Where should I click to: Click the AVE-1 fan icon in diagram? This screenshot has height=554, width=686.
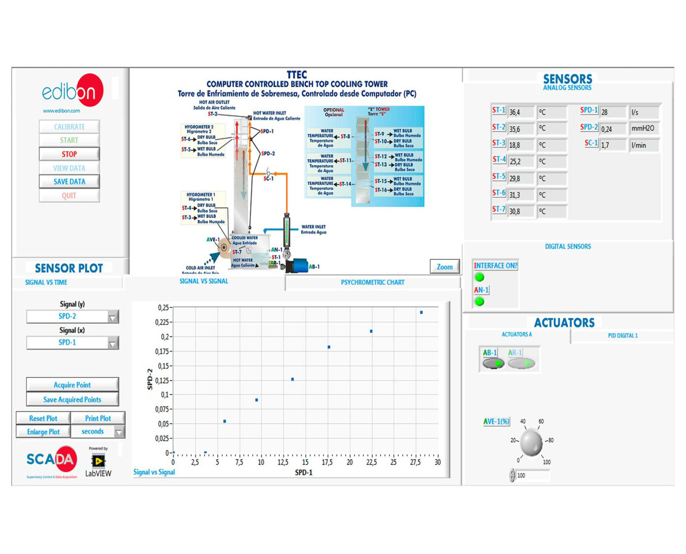[x=224, y=248]
